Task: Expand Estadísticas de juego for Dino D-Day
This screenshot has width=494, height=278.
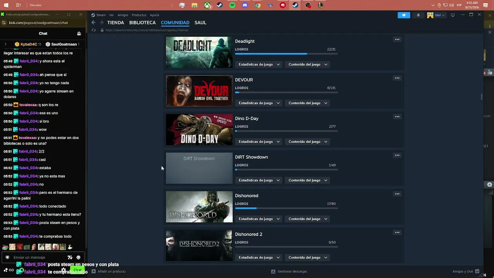Action: (259, 142)
